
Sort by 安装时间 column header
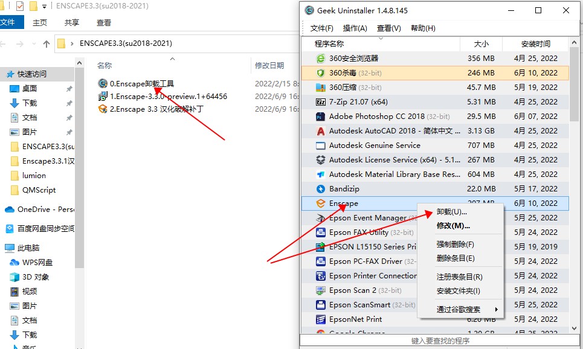coord(535,44)
